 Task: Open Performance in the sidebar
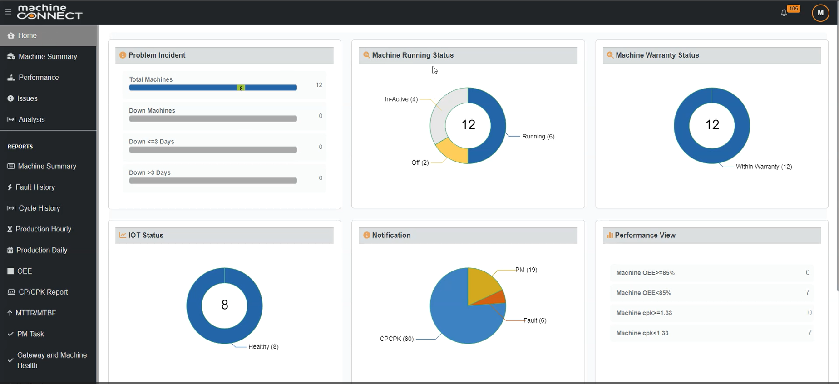pos(39,78)
